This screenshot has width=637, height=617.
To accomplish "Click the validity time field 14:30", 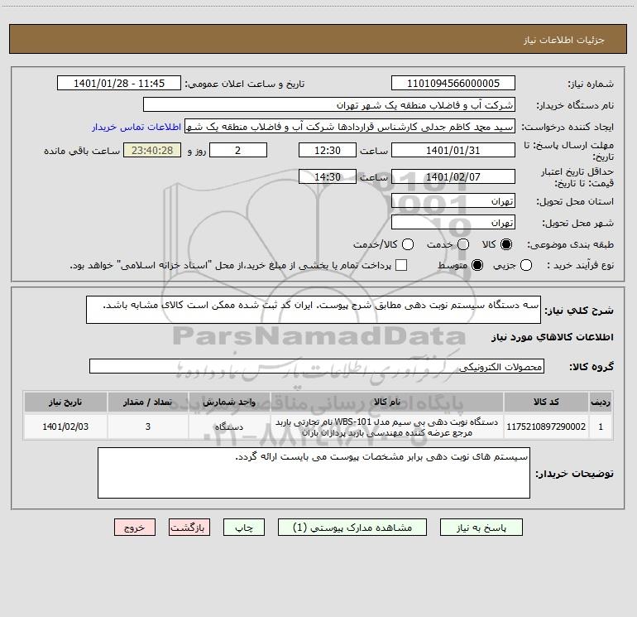I will (328, 176).
